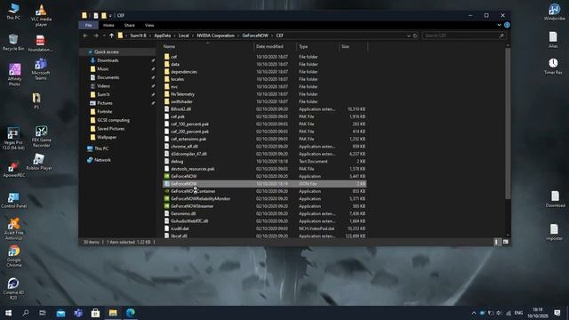Viewport: 569px width, 320px height.
Task: Select the GeForceNOWReliabilityMonitor application
Action: pyautogui.click(x=200, y=199)
